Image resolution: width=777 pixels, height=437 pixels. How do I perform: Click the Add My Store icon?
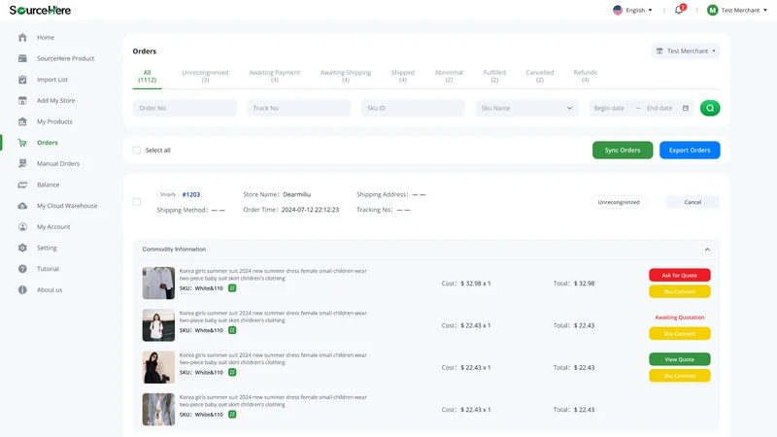click(22, 101)
